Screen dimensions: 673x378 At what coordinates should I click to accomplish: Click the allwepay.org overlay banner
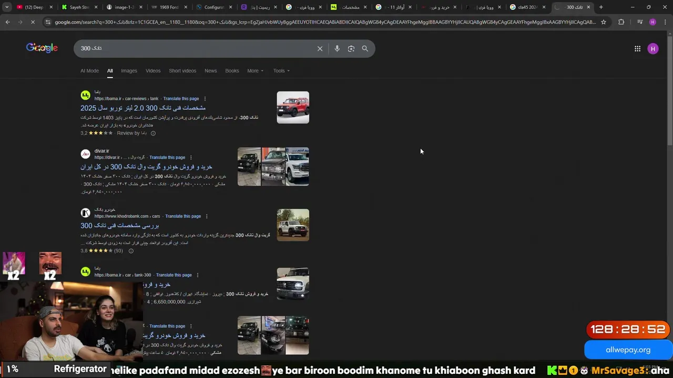[x=628, y=350]
